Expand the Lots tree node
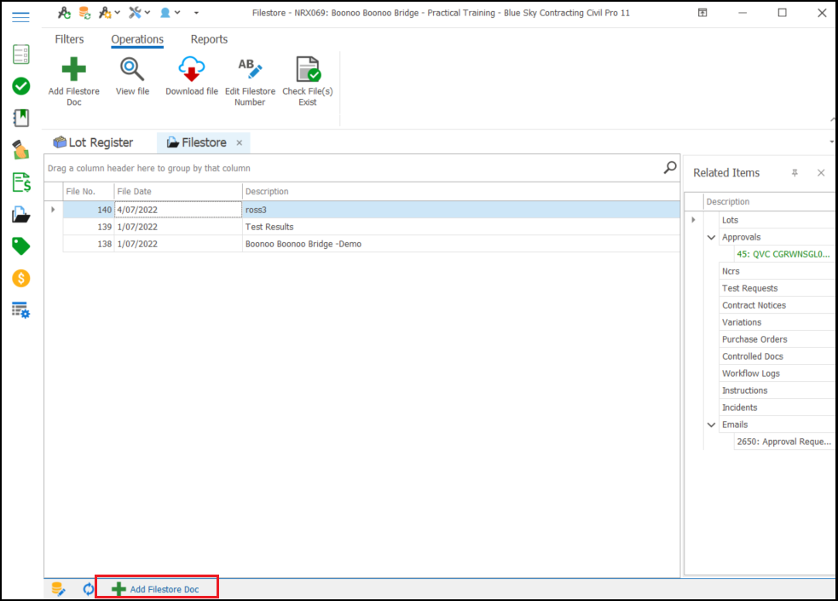838x601 pixels. click(x=693, y=220)
